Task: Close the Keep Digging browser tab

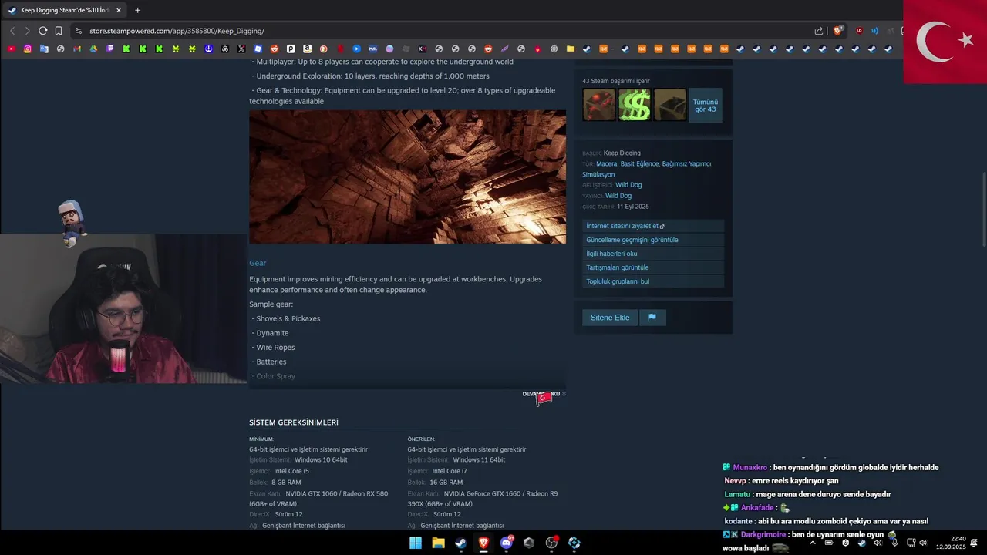Action: tap(119, 10)
